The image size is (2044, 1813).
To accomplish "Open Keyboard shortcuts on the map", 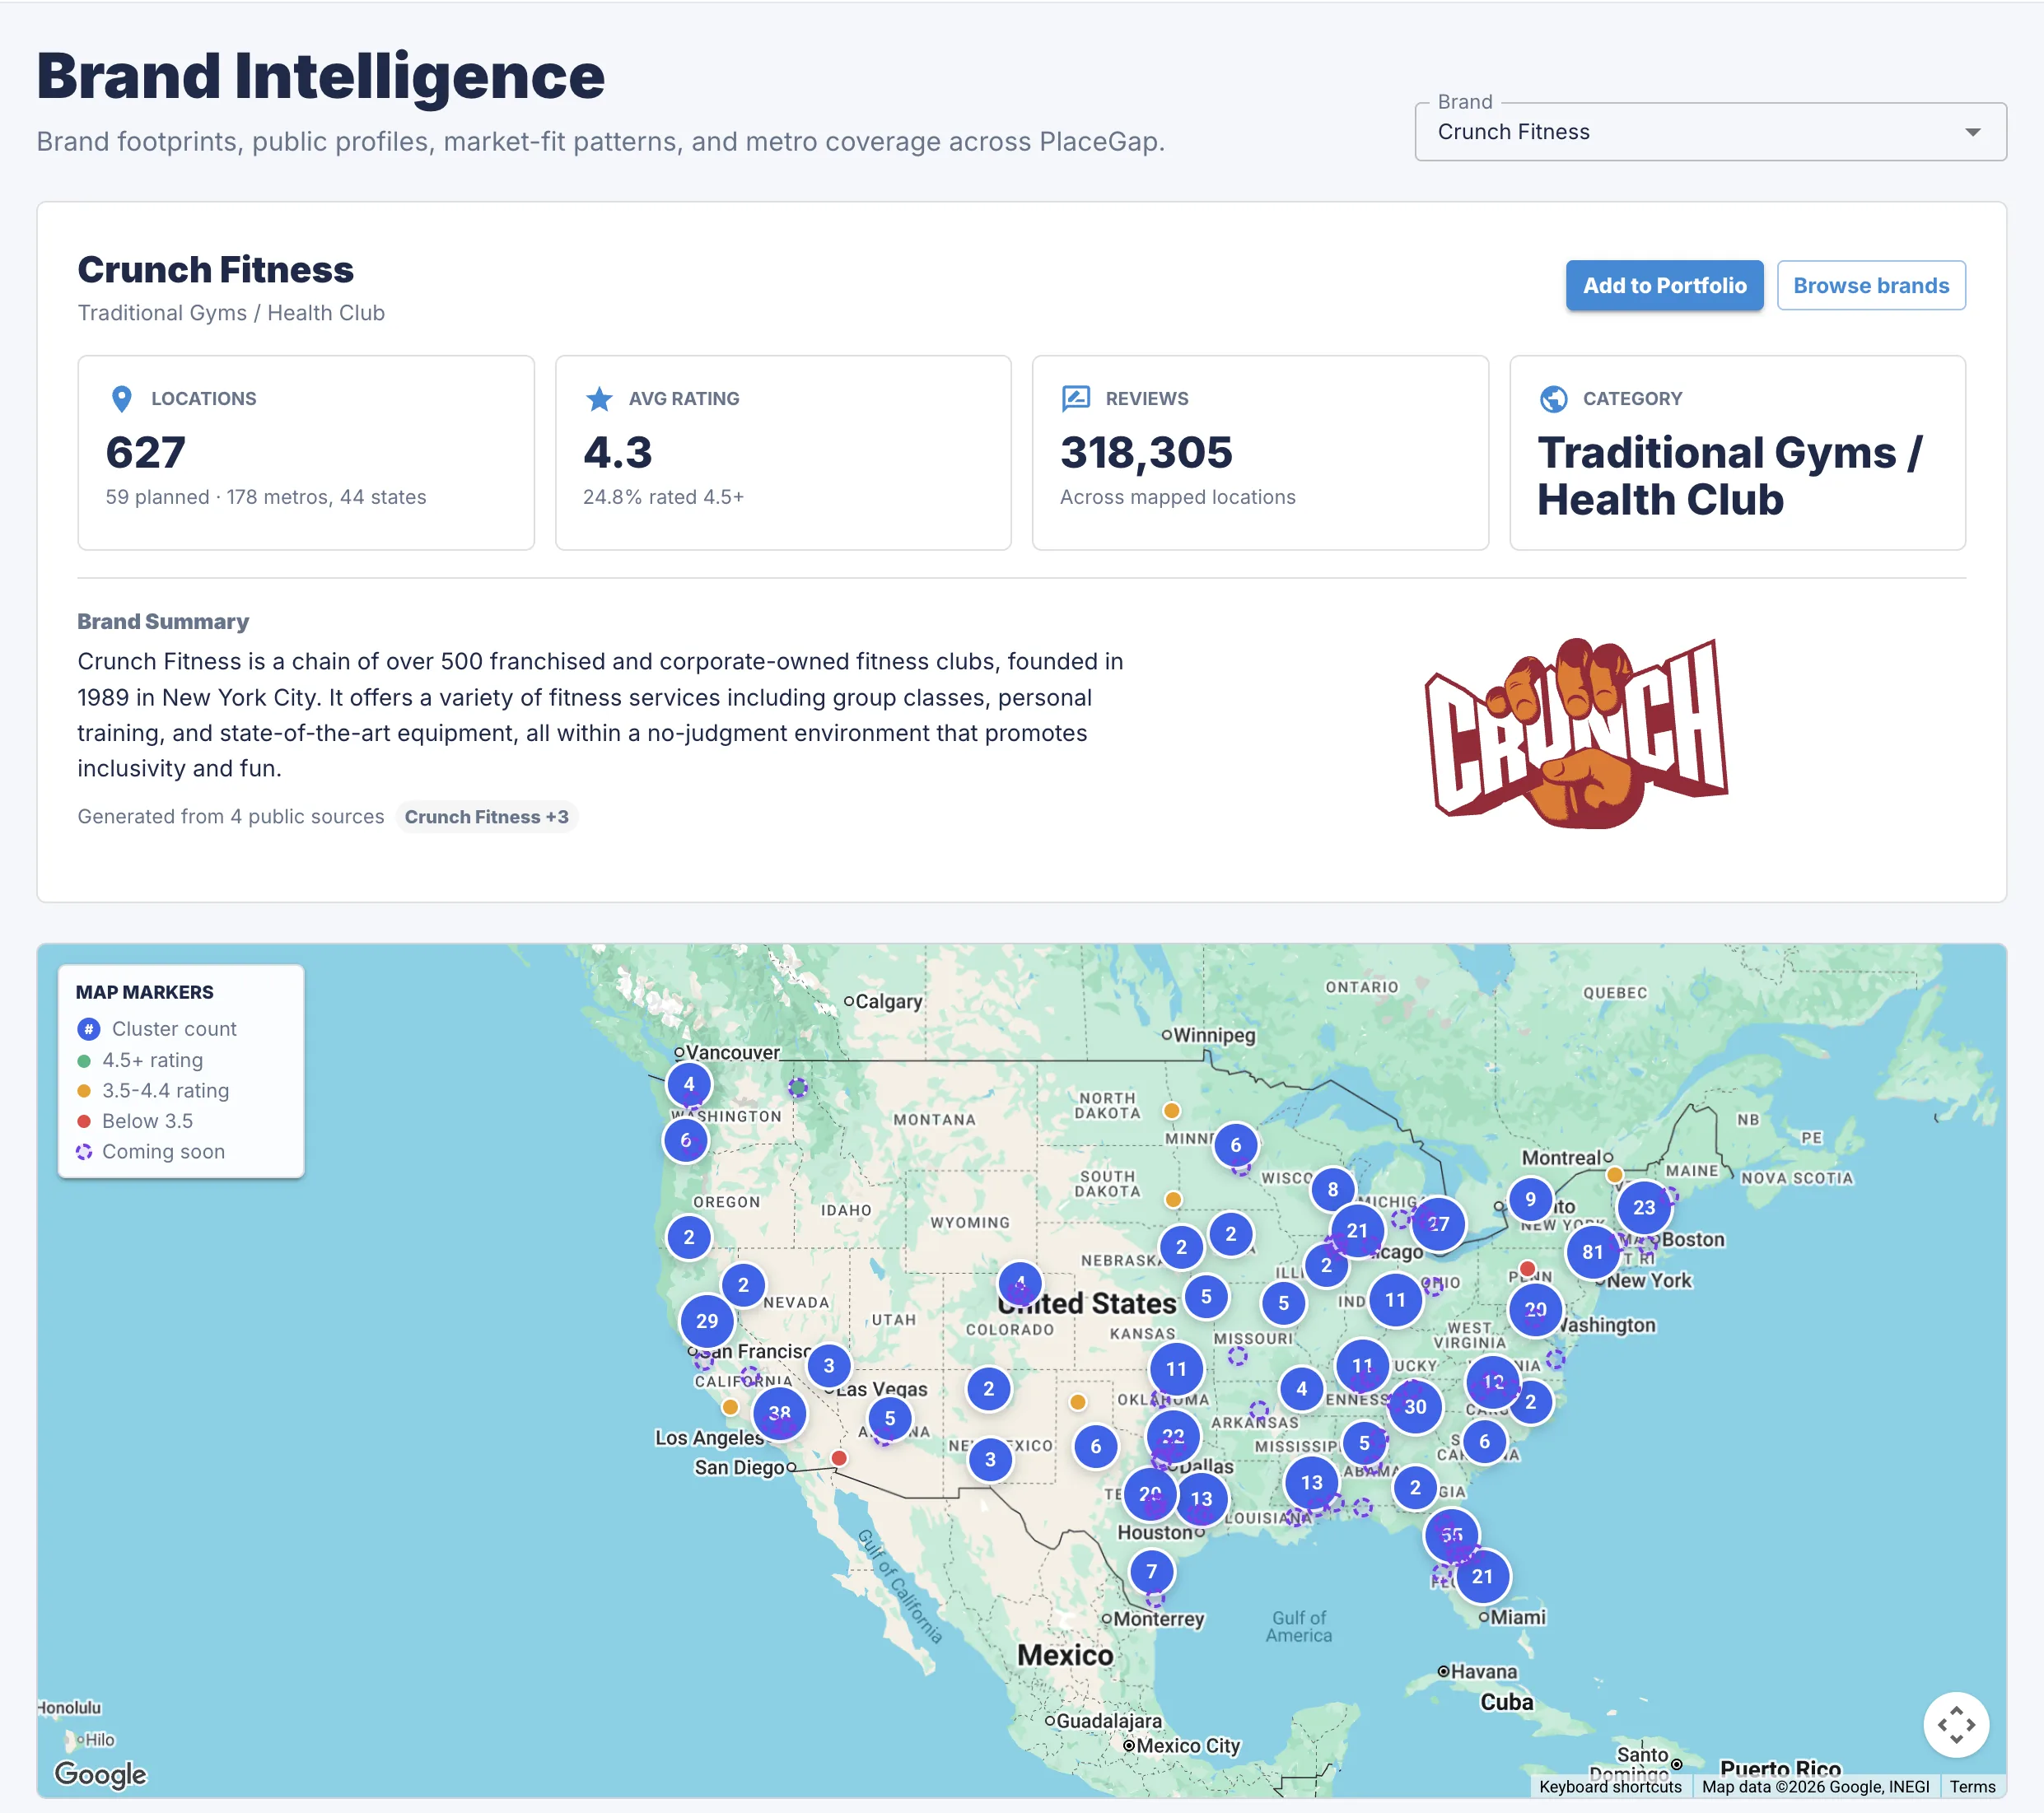I will [1610, 1786].
